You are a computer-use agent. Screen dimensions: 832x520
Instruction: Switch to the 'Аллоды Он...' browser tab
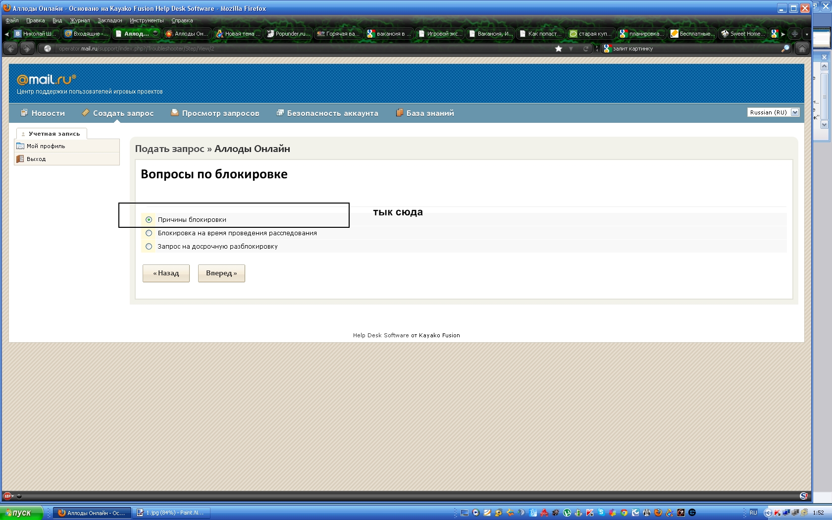click(186, 34)
